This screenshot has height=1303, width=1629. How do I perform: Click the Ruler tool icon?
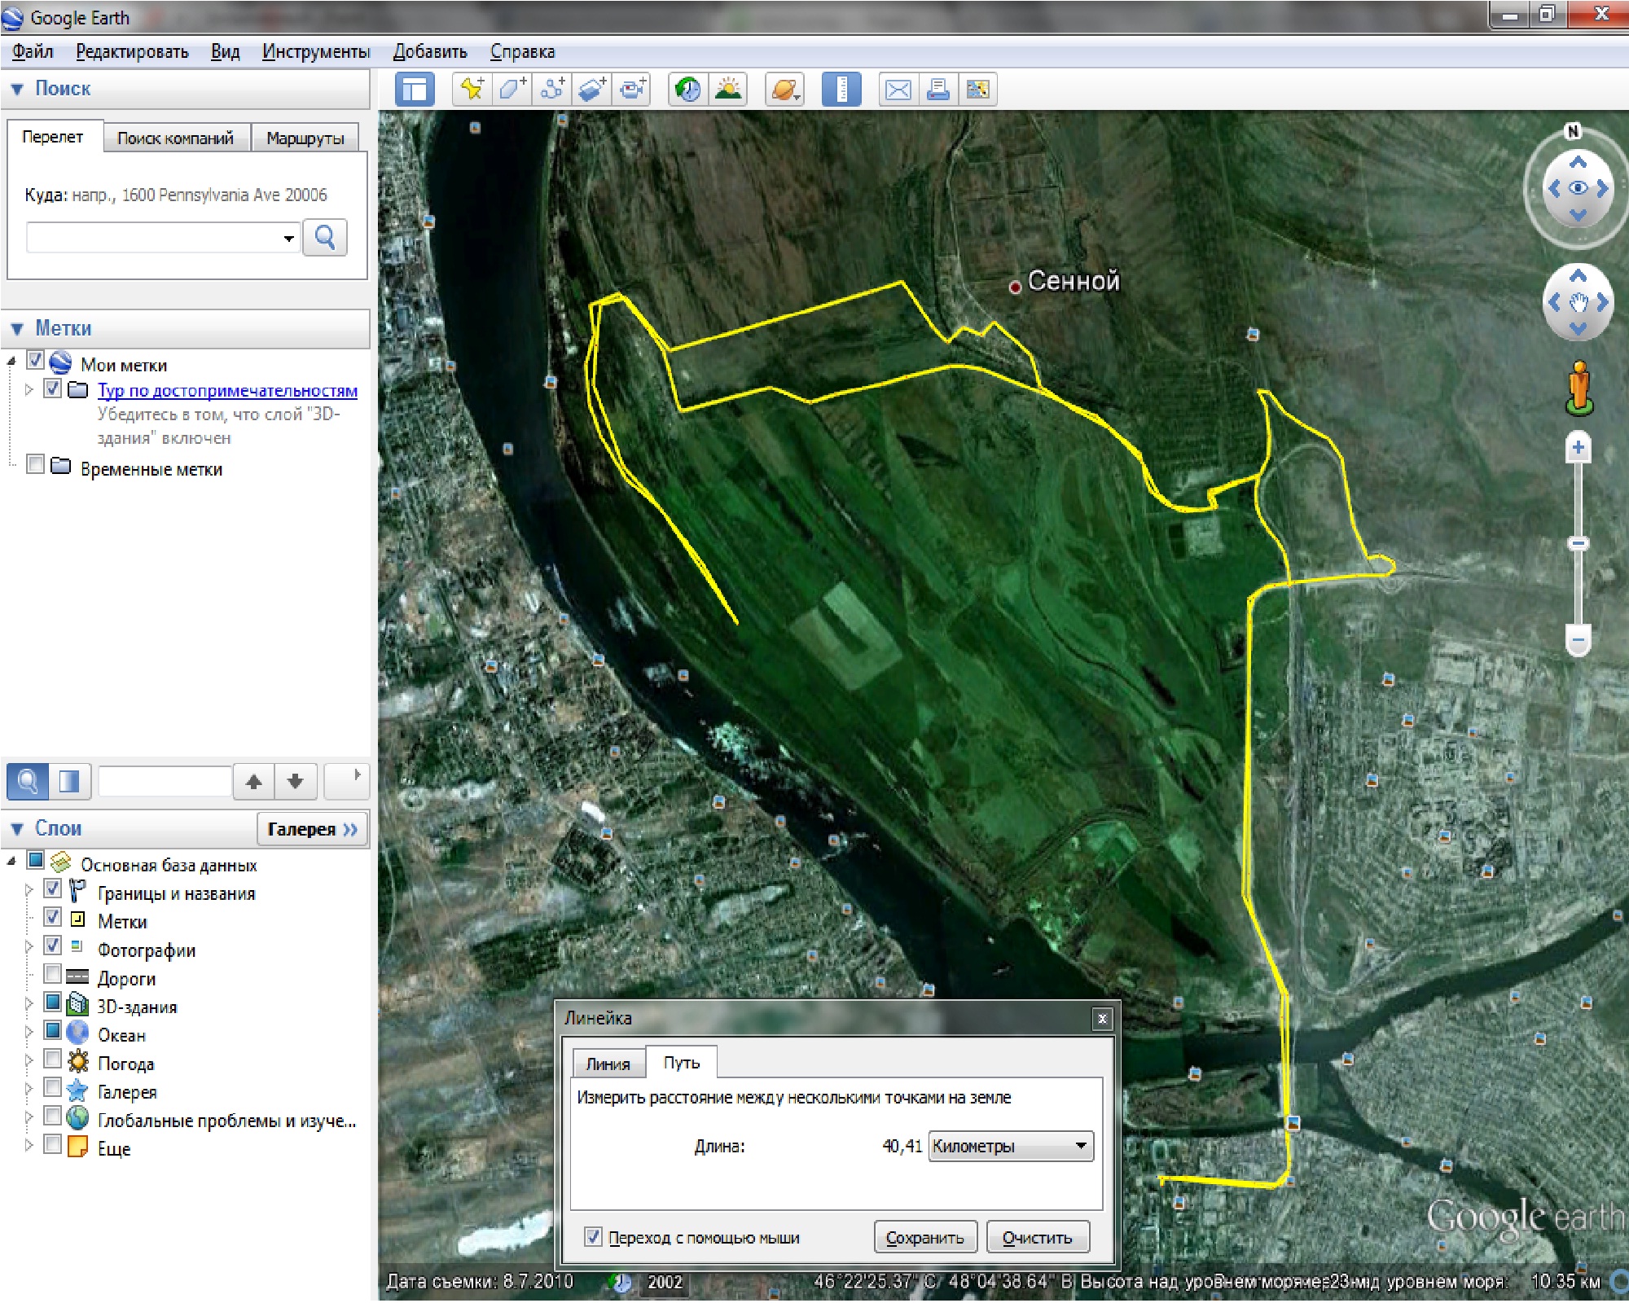841,89
